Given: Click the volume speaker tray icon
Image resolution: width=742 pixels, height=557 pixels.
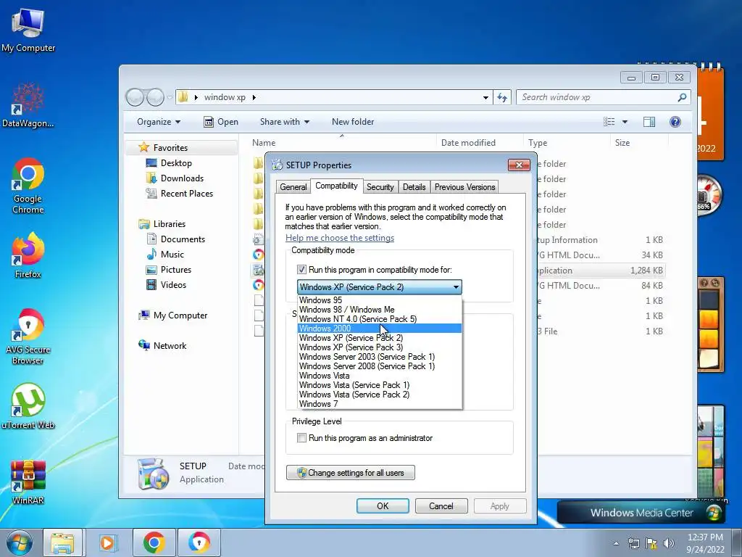Looking at the screenshot, I should coord(668,543).
